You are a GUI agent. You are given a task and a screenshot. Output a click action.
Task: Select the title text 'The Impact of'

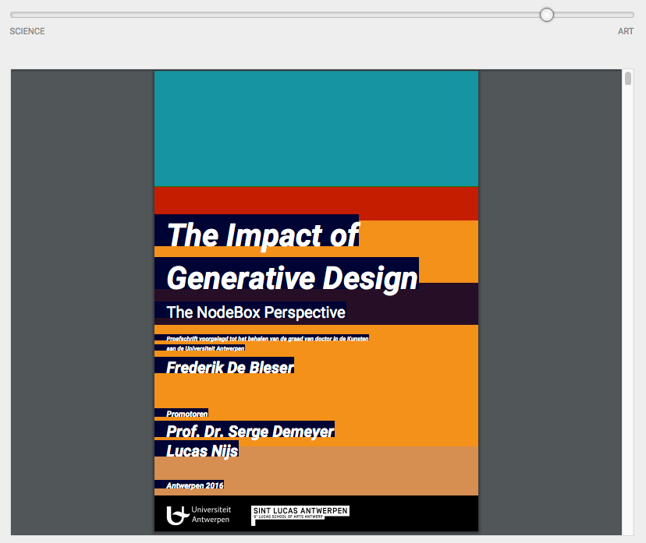pos(261,235)
